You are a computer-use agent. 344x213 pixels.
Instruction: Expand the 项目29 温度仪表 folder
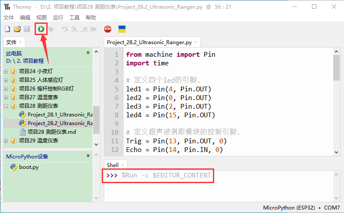coord(6,141)
